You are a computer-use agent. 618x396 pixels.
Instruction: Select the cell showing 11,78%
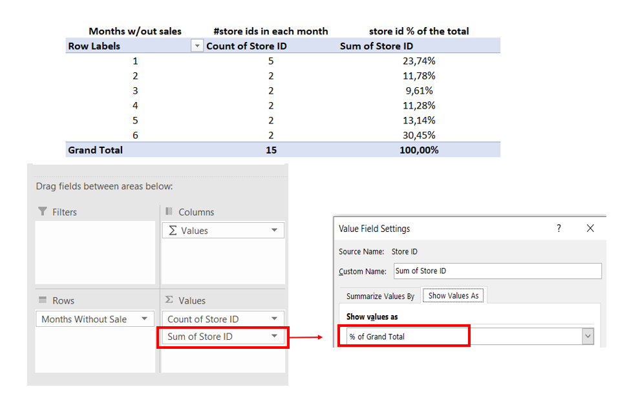[x=419, y=76]
